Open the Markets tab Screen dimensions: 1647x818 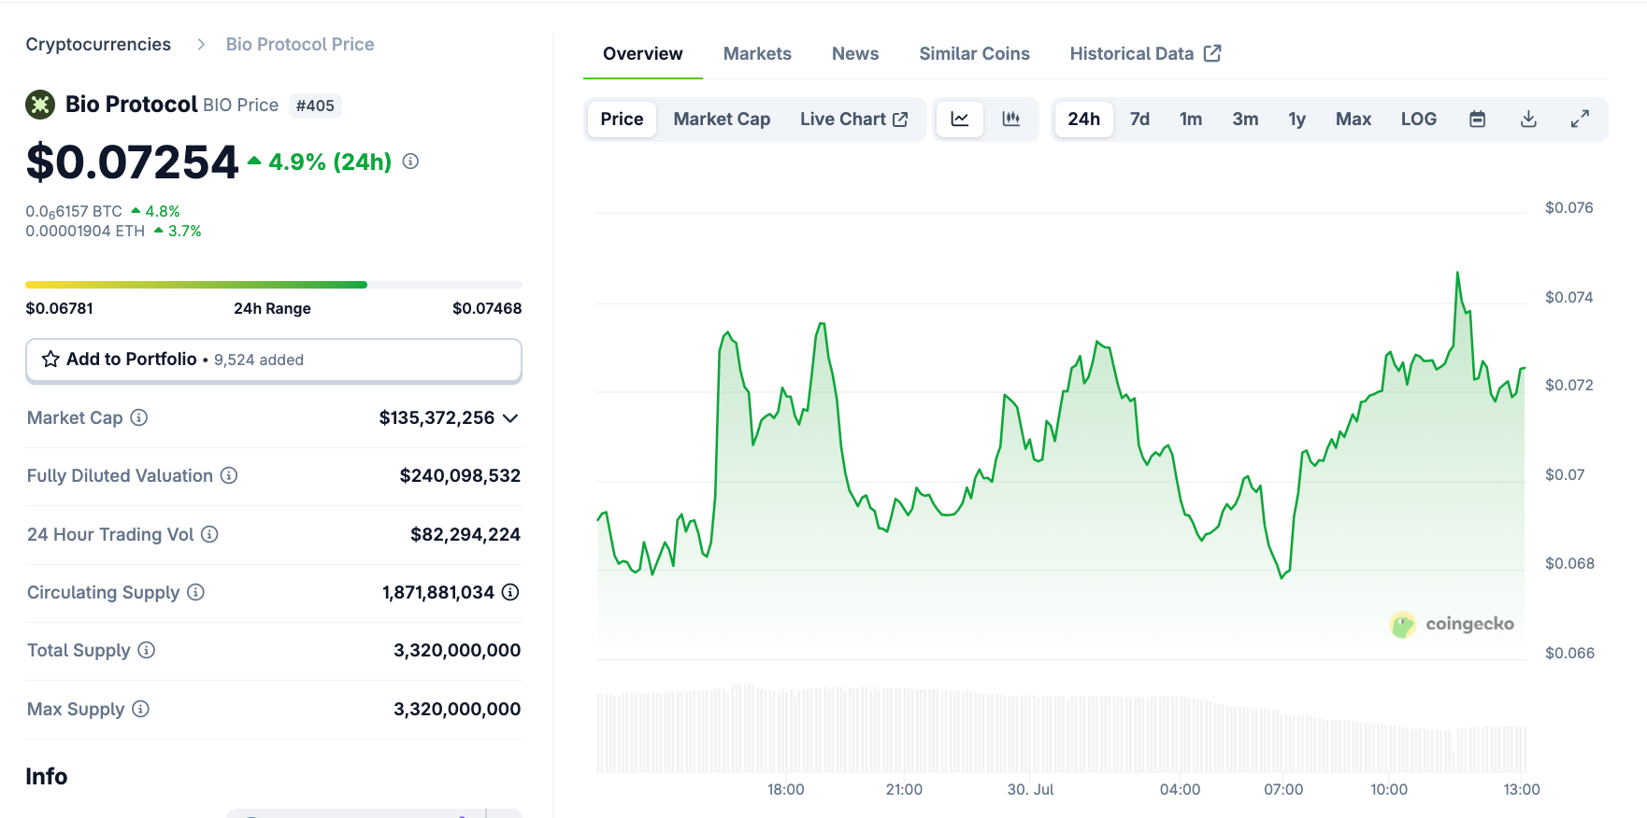757,54
